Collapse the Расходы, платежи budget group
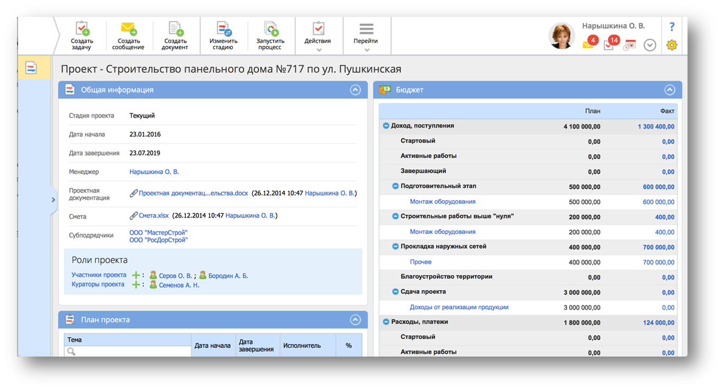The height and width of the screenshot is (391, 722). click(x=386, y=322)
